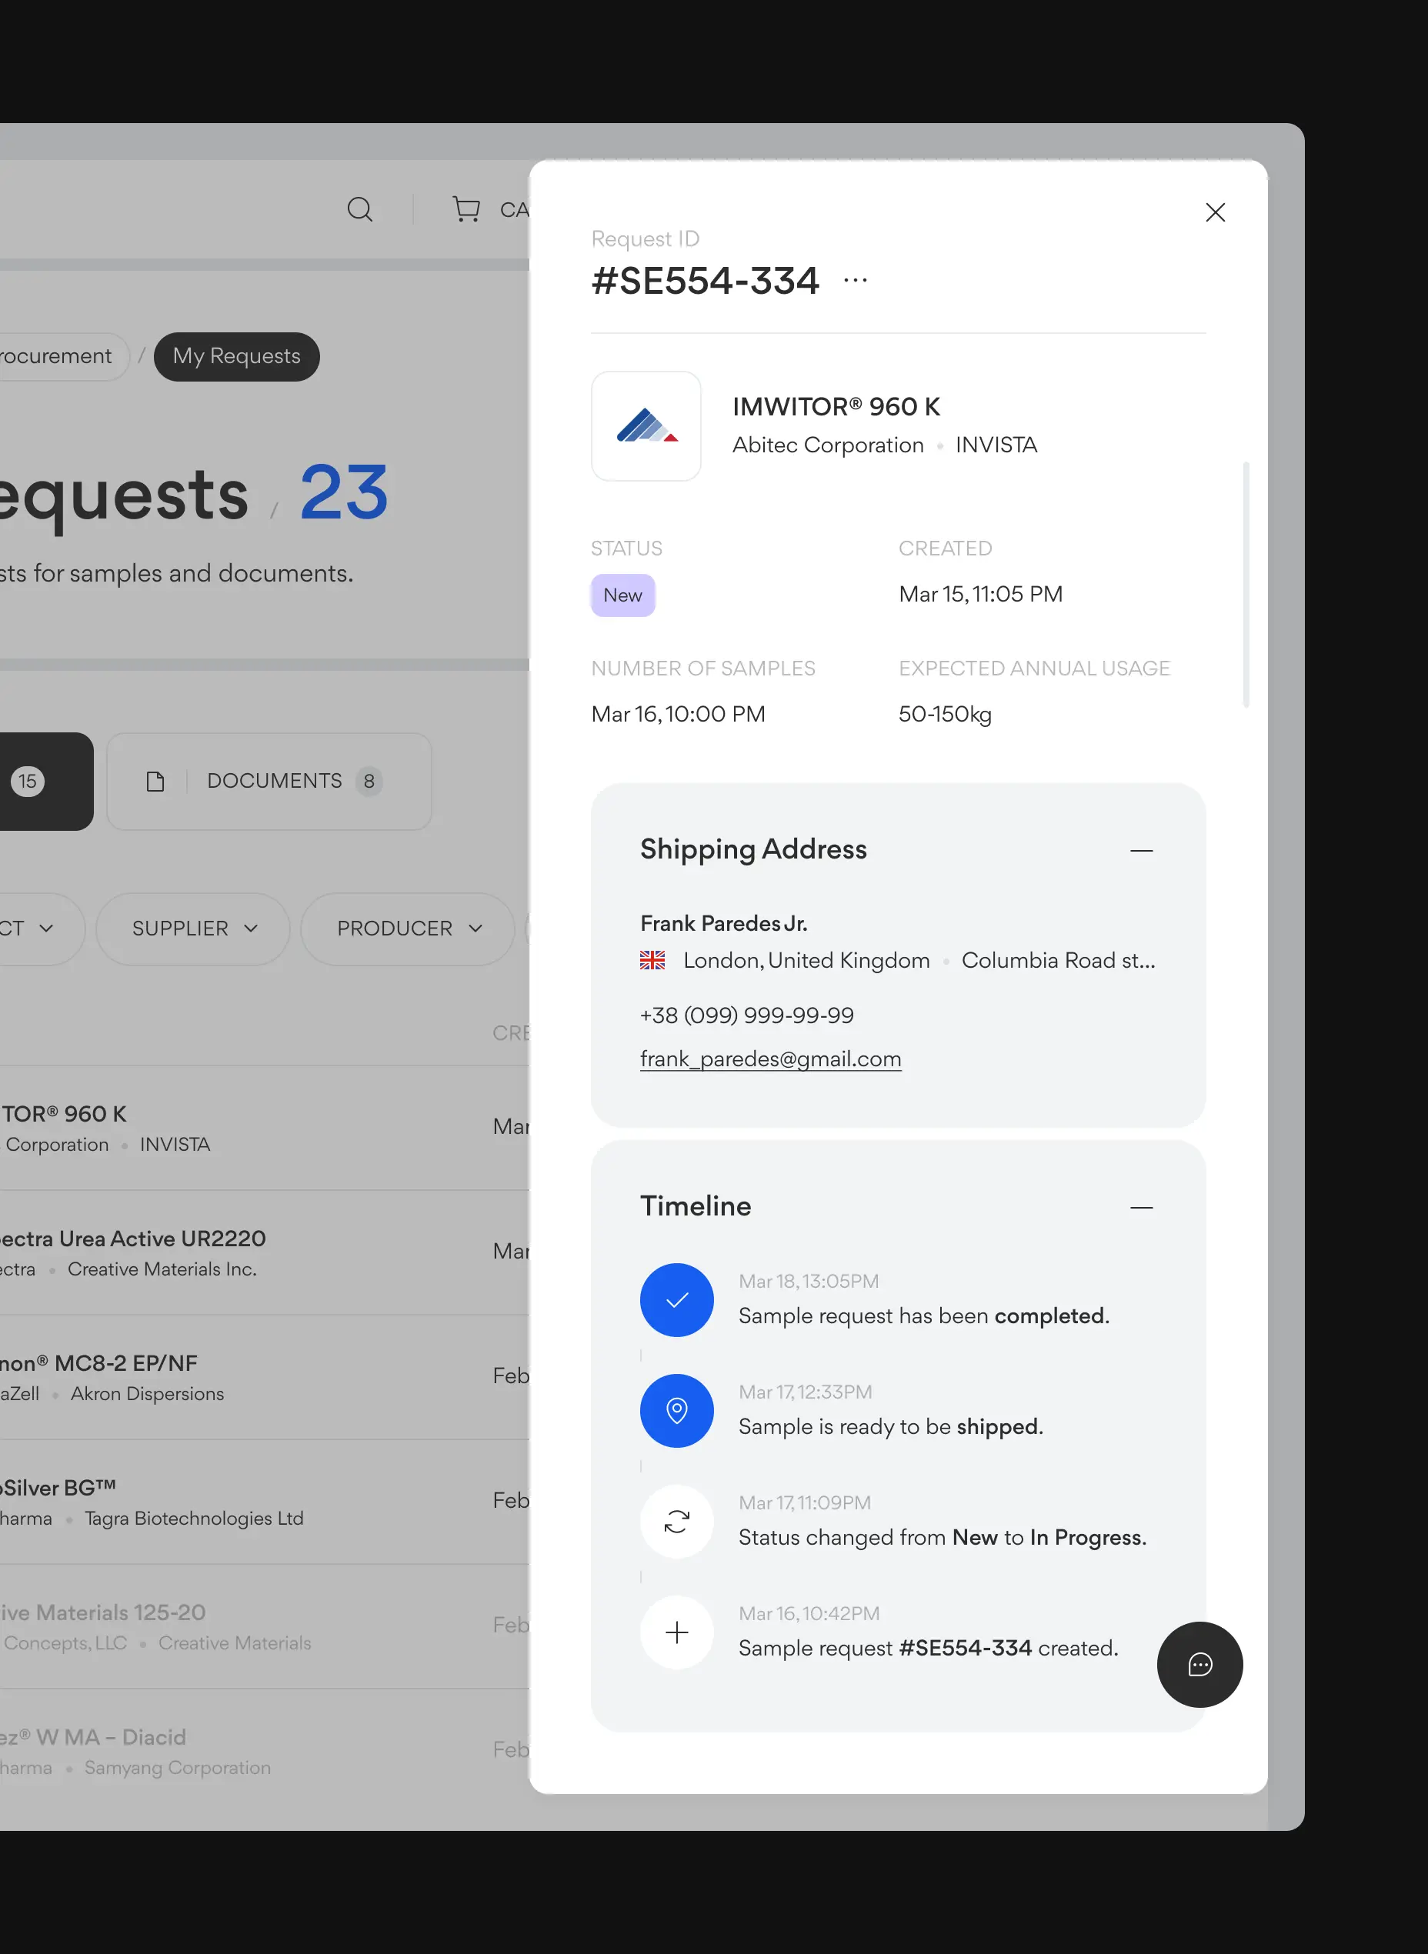Click the panel vertical scrollbar
Image resolution: width=1428 pixels, height=1954 pixels.
click(1246, 585)
